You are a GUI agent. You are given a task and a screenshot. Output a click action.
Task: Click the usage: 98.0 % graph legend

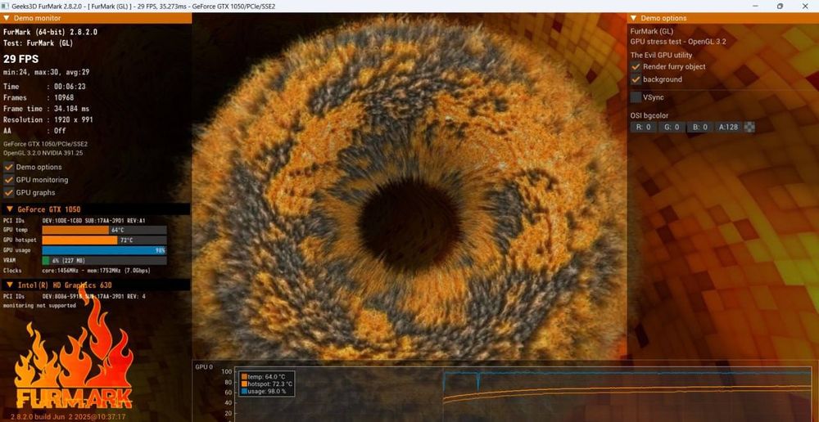tap(263, 391)
